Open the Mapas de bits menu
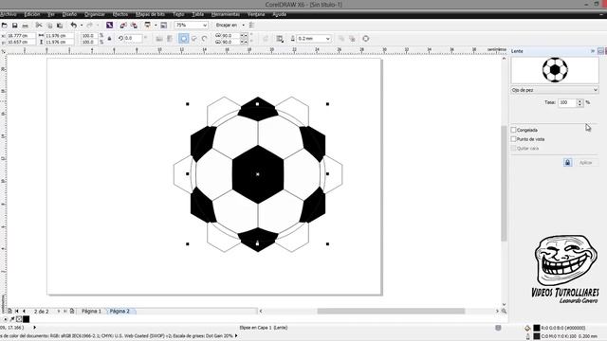The height and width of the screenshot is (341, 607). click(x=150, y=14)
